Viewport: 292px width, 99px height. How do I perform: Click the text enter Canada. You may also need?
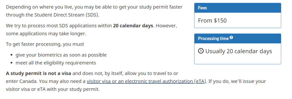coord(46,81)
